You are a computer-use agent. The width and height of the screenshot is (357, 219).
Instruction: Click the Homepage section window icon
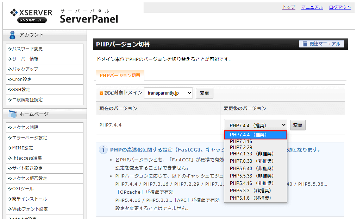[x=13, y=114]
